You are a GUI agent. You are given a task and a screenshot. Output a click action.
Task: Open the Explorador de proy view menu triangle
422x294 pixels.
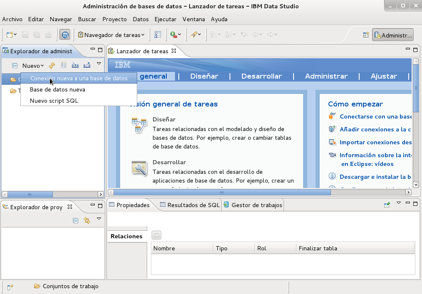99,219
